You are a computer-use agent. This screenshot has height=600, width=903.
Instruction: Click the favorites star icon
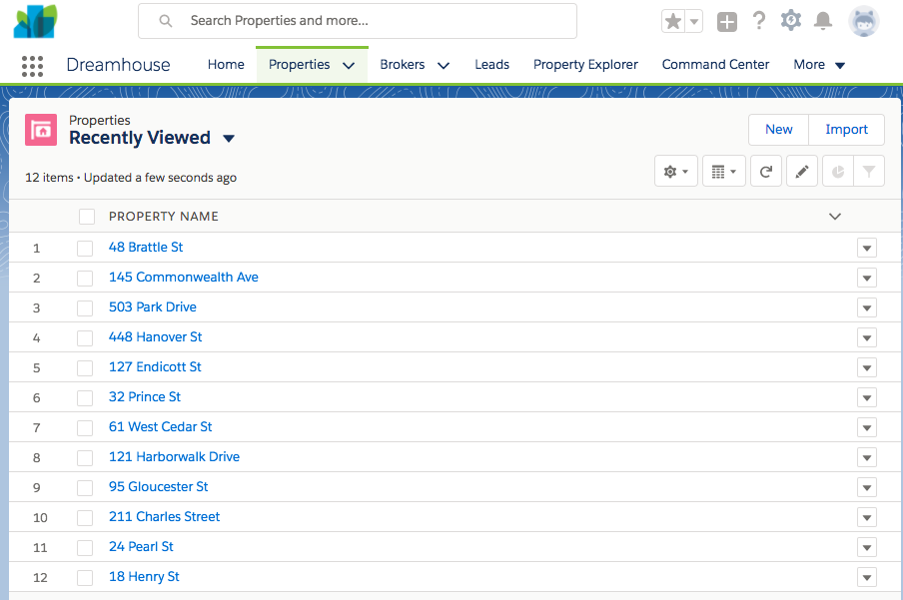point(672,22)
